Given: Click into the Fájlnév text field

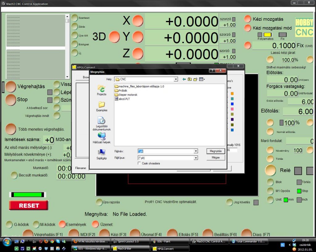Looking at the screenshot, I should [x=166, y=151].
